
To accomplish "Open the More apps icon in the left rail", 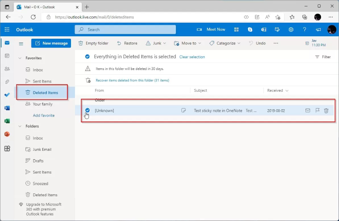I will tap(7, 148).
